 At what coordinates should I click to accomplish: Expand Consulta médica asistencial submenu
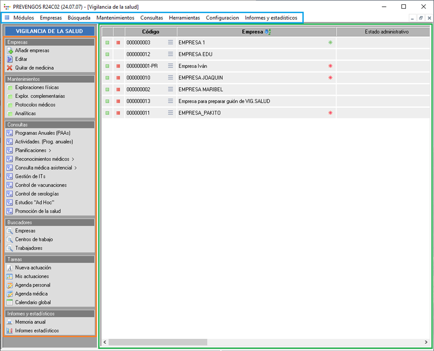pos(75,168)
